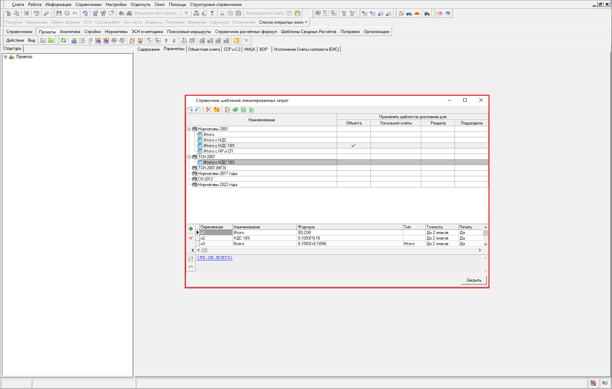Click the green book icon in dialog toolbar
The width and height of the screenshot is (612, 389).
point(235,110)
